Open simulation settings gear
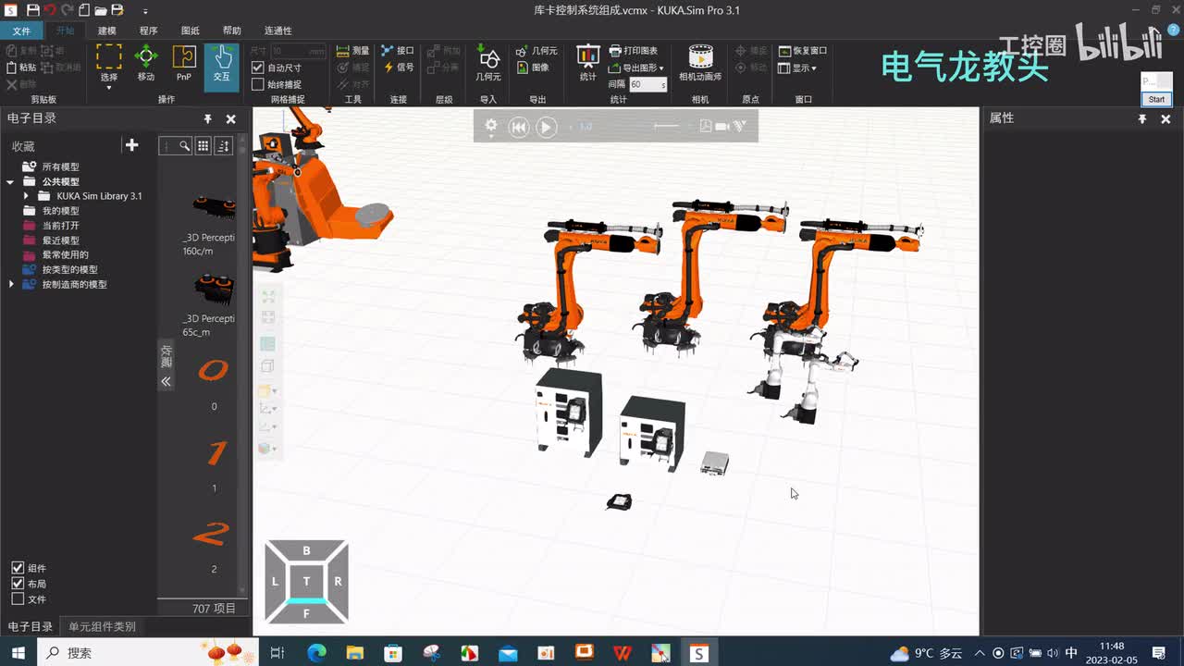The image size is (1184, 666). [x=491, y=126]
